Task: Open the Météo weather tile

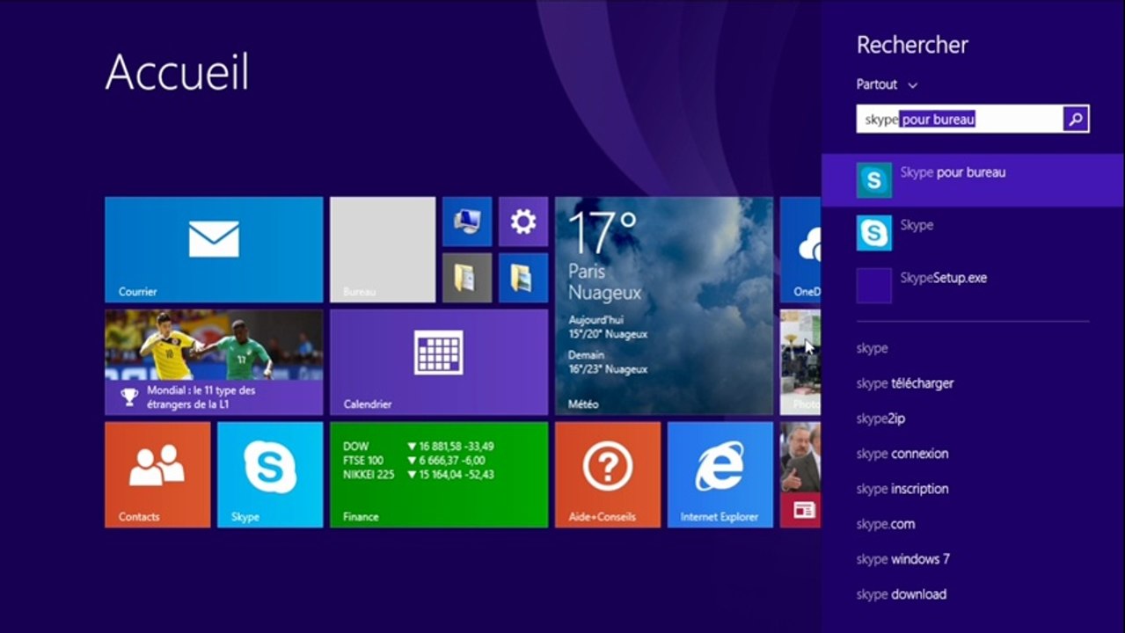Action: tap(664, 306)
